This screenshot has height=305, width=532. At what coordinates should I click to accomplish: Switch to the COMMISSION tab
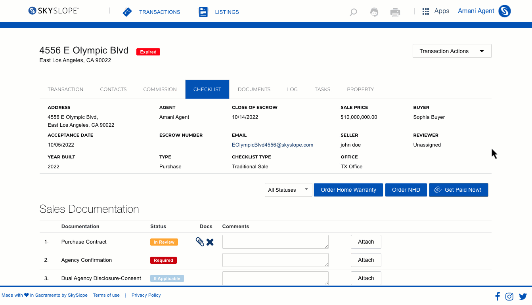click(x=160, y=89)
